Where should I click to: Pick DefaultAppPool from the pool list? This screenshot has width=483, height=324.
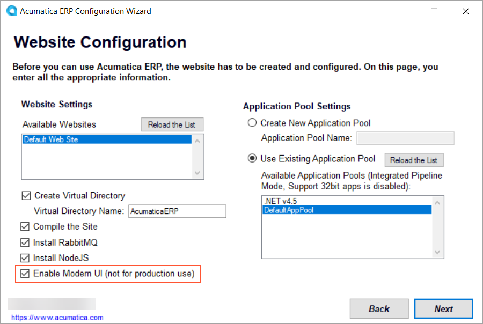347,210
